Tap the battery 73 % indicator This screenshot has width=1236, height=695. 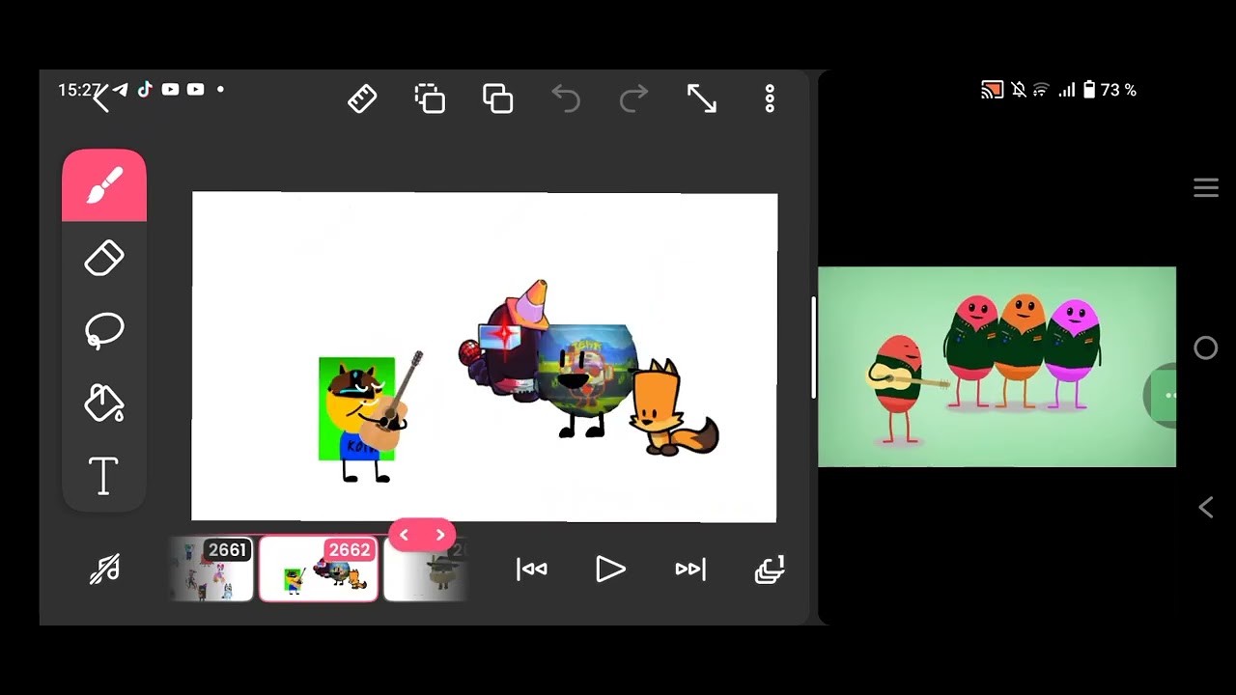tap(1109, 90)
